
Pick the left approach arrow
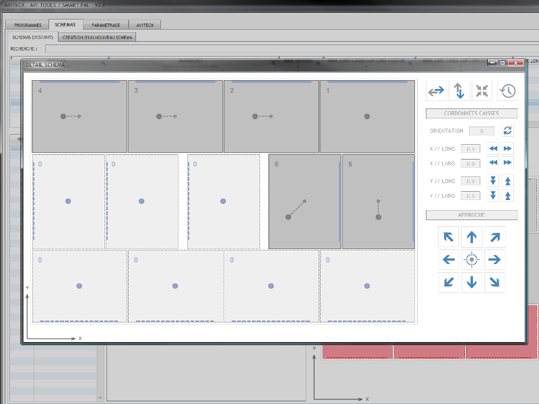[449, 260]
